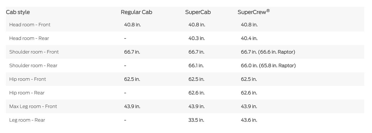This screenshot has height=133, width=372.
Task: Select the SuperCab column header
Action: [x=198, y=12]
